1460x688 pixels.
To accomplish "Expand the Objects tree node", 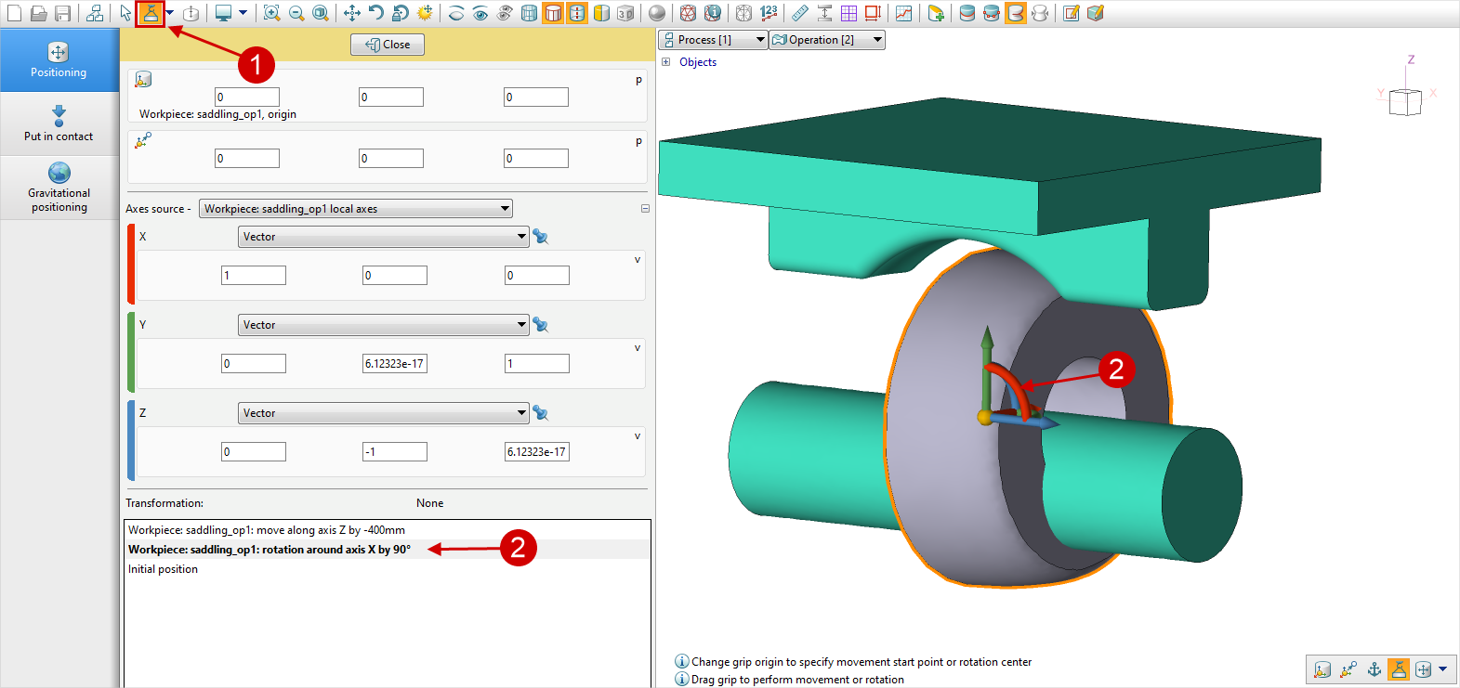I will pyautogui.click(x=665, y=62).
